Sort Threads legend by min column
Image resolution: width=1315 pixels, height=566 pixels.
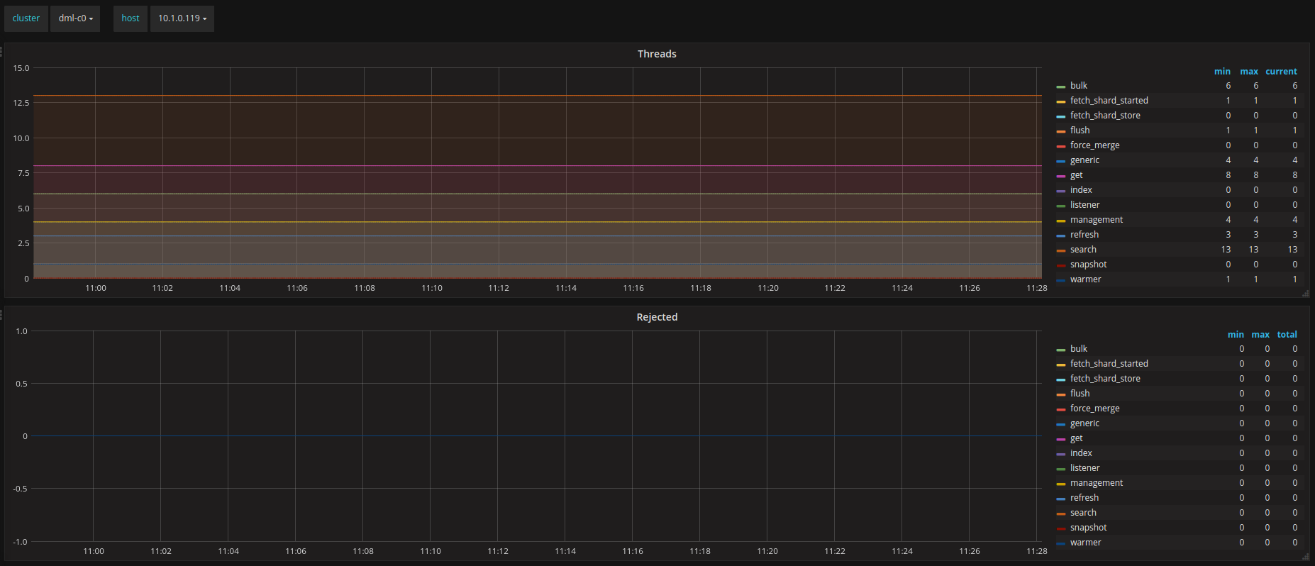1222,72
